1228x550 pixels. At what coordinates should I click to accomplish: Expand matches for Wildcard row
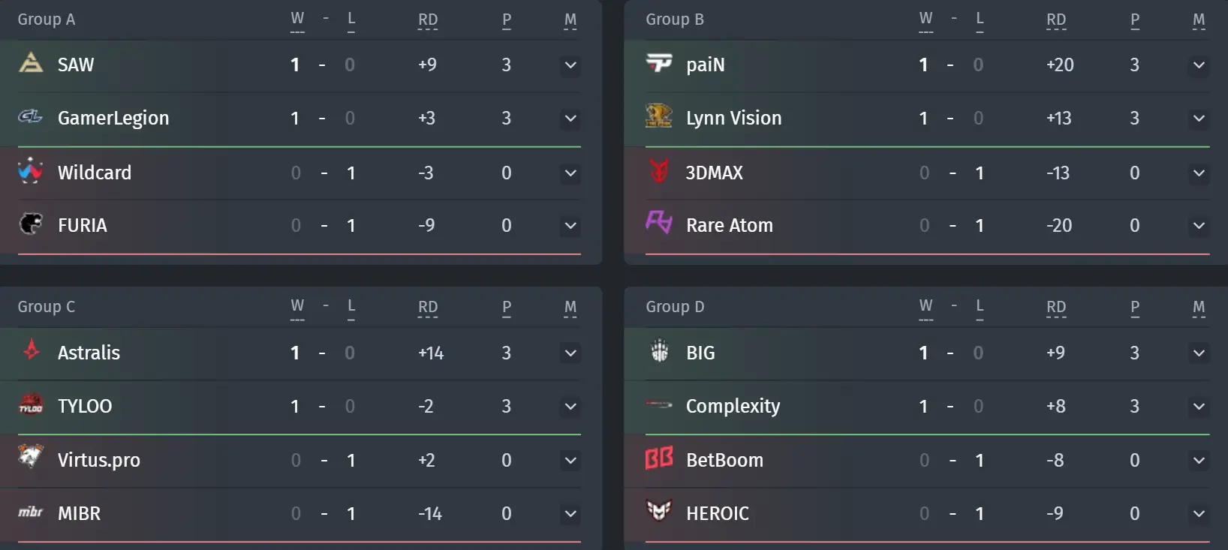point(570,173)
